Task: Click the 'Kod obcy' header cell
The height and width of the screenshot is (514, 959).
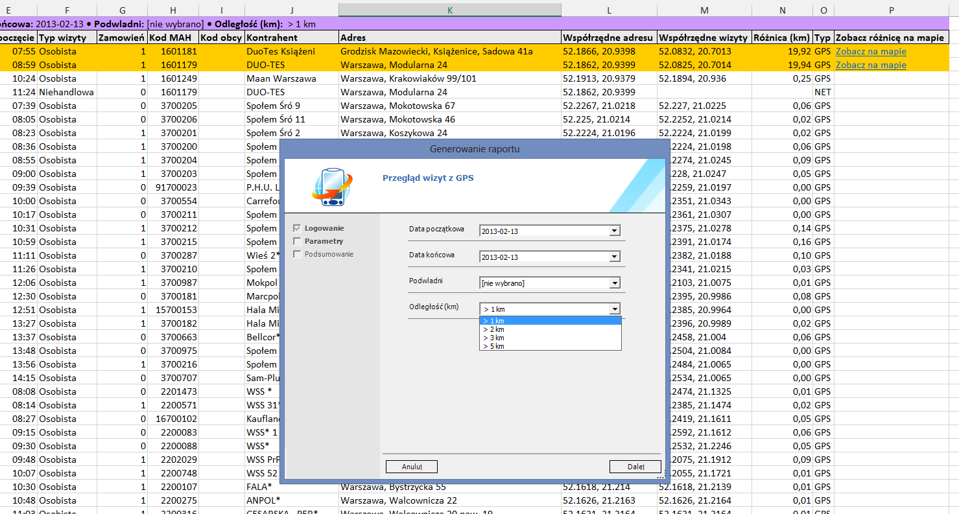Action: click(x=221, y=38)
